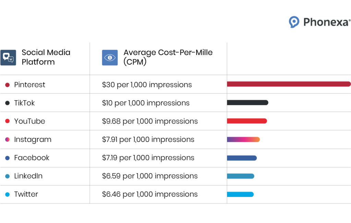Click the $6.59 per 1,000 impressions value
351x223 pixels.
[150, 176]
